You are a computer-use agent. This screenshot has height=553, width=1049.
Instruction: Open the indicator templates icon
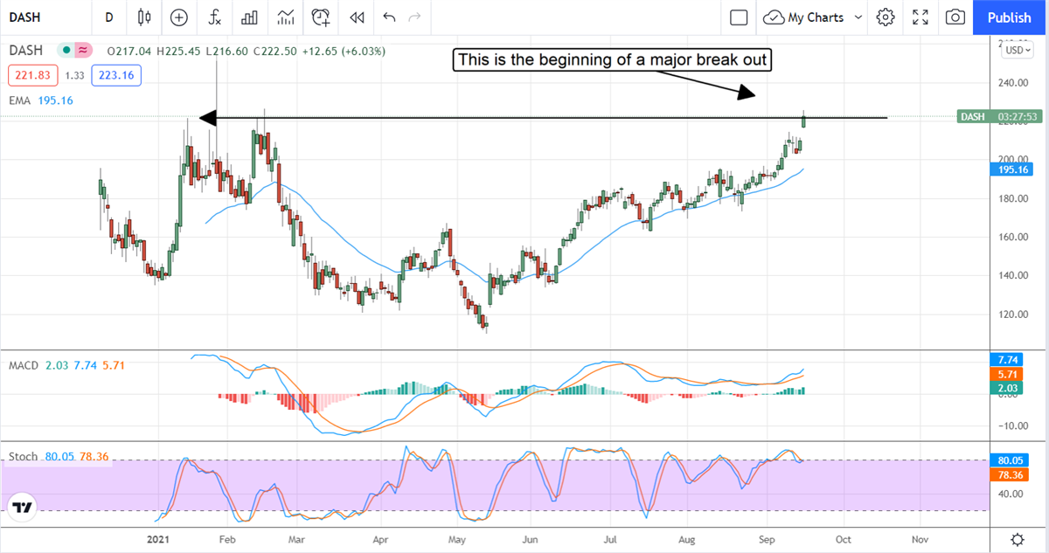coord(285,17)
